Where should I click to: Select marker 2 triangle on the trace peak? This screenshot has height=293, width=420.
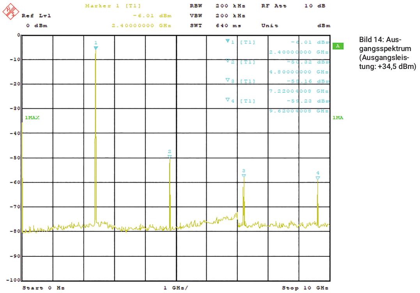tap(169, 157)
